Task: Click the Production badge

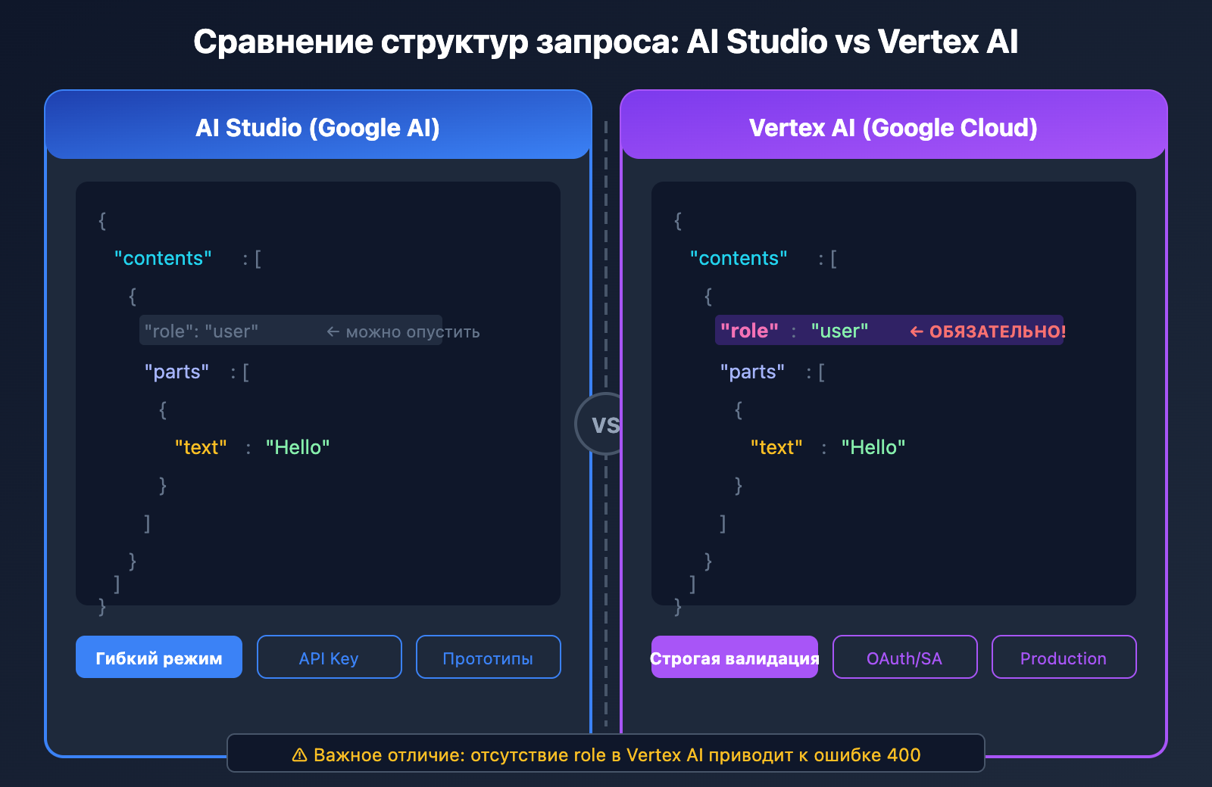Action: coord(1064,657)
